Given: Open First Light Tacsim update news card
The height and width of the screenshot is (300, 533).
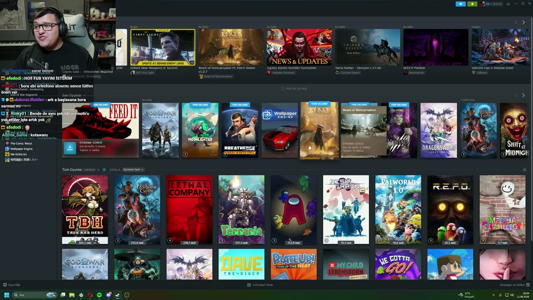Looking at the screenshot, I should (x=162, y=47).
